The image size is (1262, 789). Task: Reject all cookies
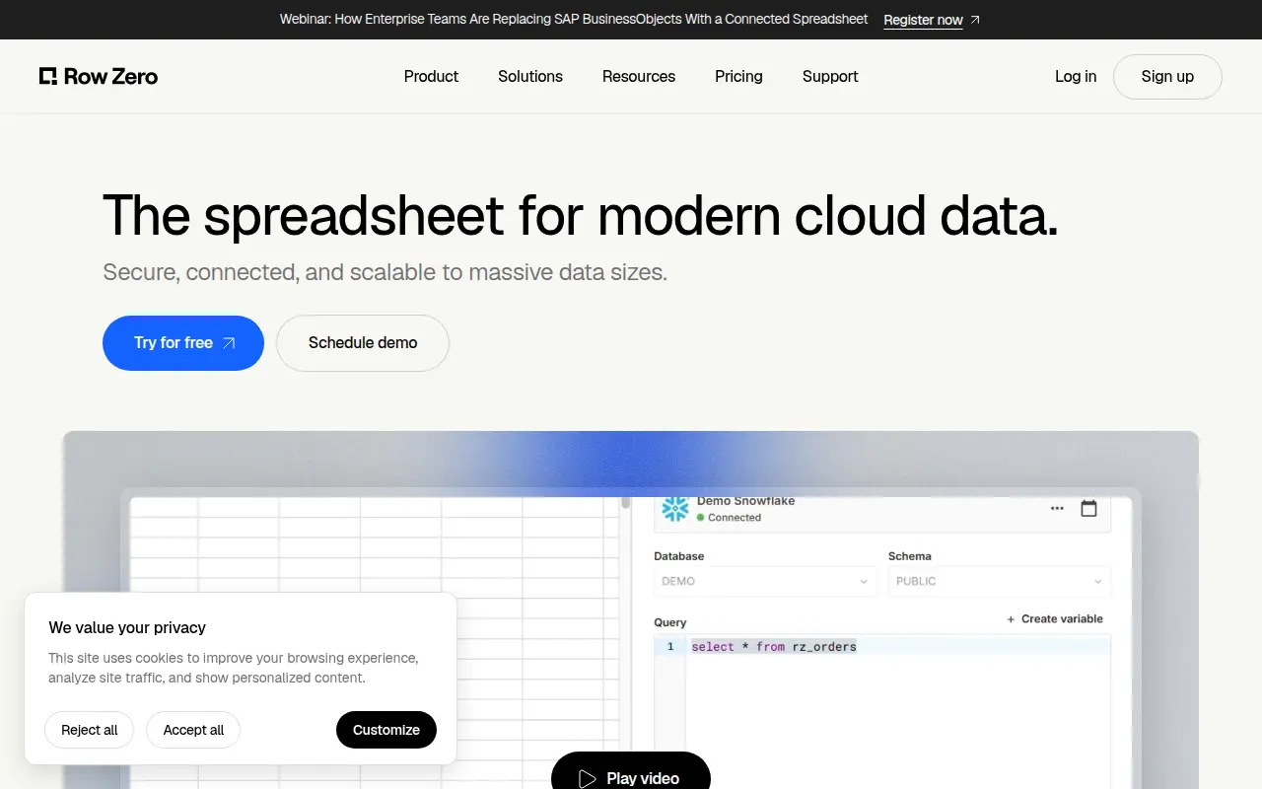(x=90, y=730)
